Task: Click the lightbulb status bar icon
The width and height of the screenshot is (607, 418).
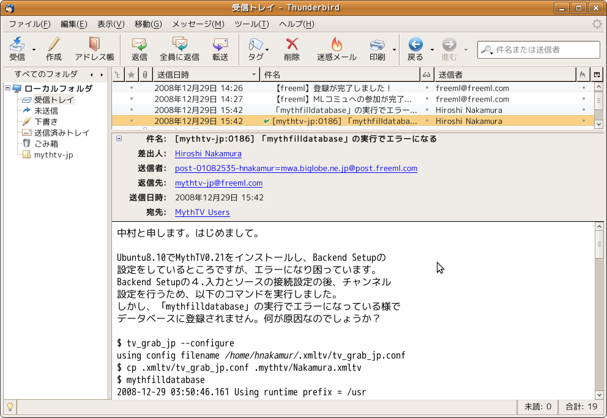Action: [10, 407]
